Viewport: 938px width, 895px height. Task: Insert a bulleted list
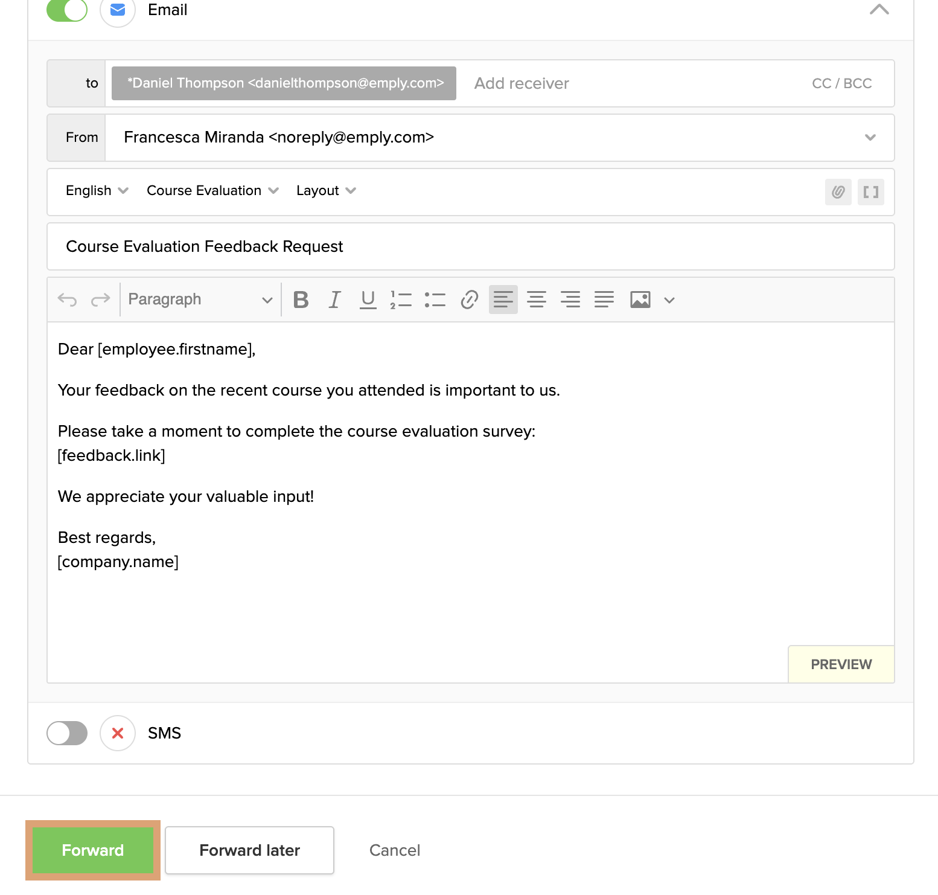tap(435, 300)
